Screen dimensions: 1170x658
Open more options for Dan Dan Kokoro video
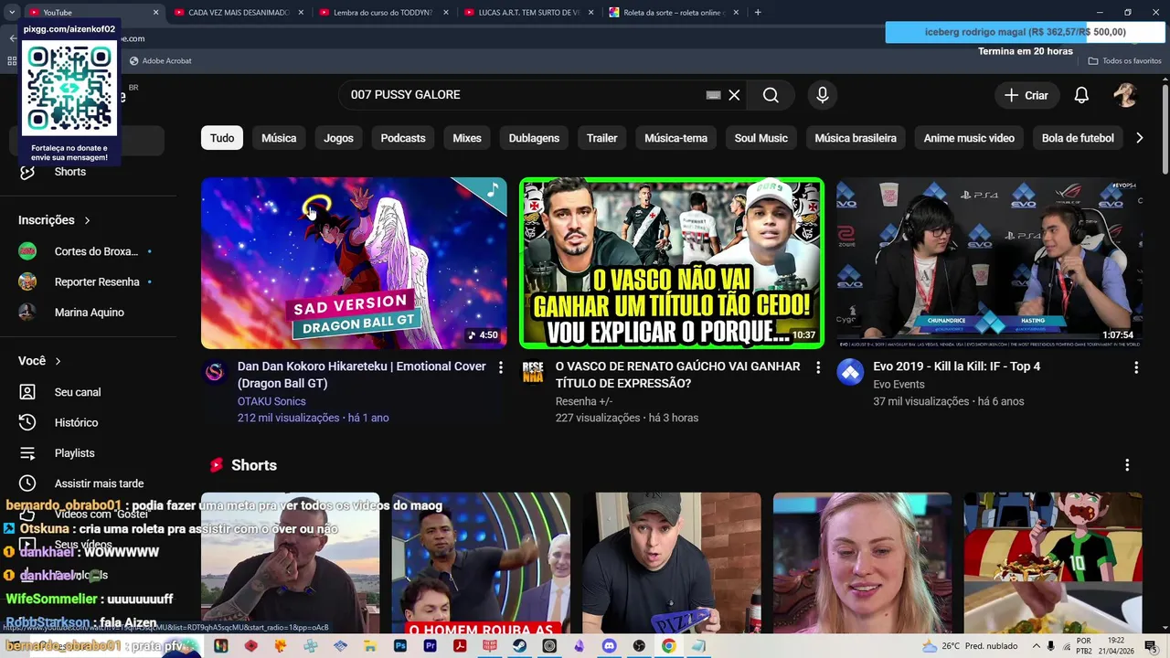coord(500,367)
